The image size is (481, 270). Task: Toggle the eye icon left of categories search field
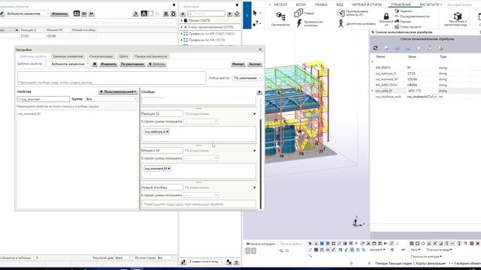coord(183,14)
